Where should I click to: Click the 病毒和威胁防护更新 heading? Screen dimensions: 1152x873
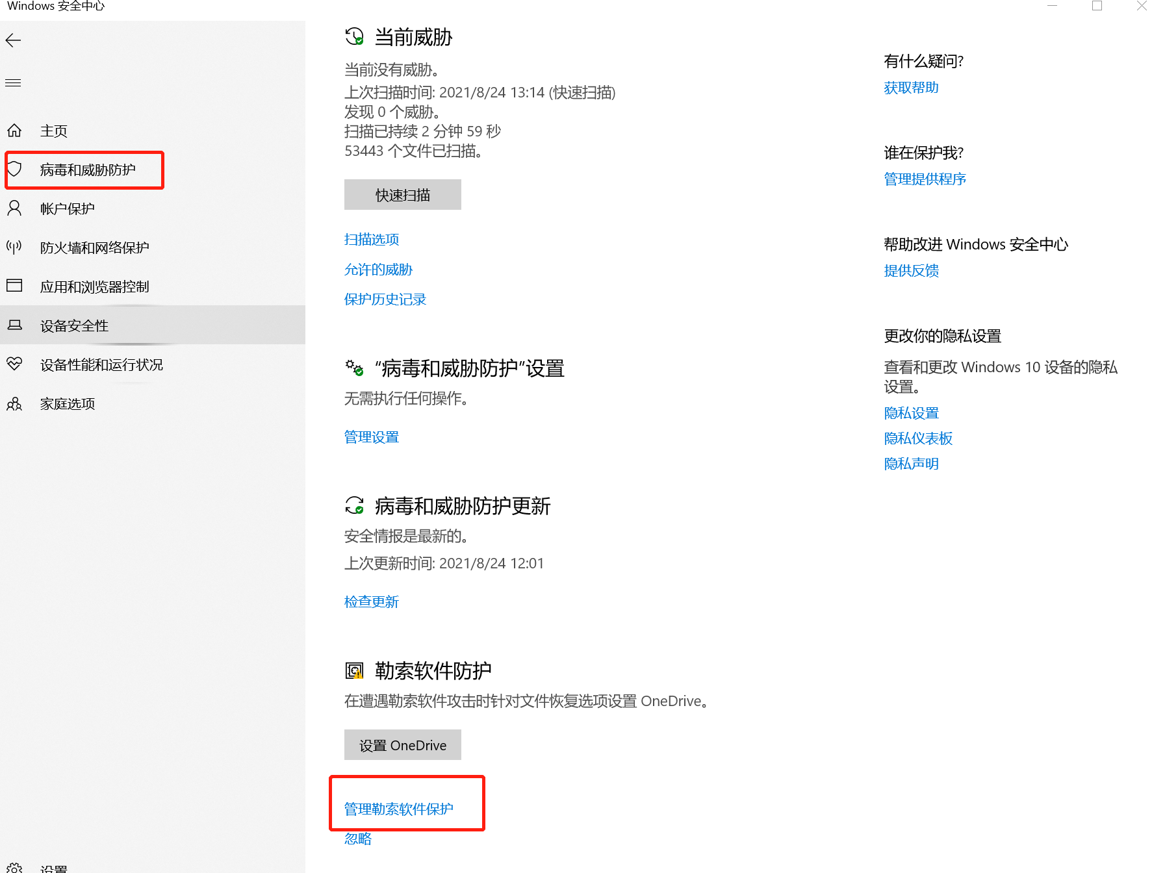click(463, 505)
